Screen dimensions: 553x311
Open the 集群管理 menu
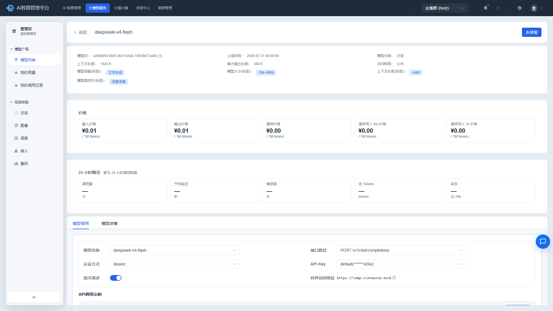pyautogui.click(x=165, y=8)
